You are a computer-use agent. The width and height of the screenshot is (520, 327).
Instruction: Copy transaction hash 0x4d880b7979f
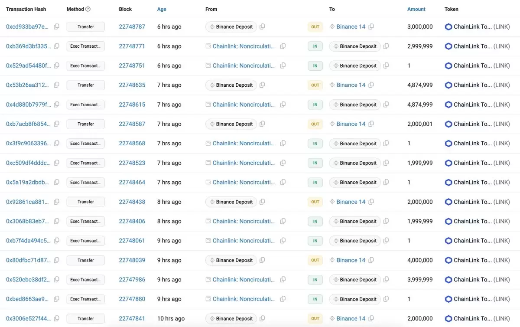[56, 105]
